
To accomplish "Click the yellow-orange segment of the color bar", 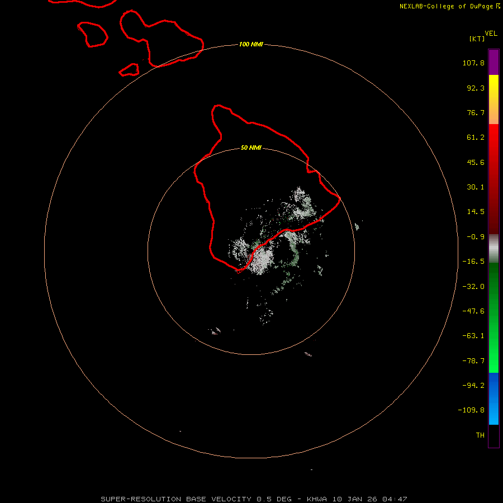I will [x=493, y=99].
